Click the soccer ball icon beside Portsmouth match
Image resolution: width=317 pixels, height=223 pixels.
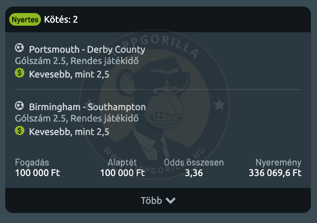(x=20, y=48)
